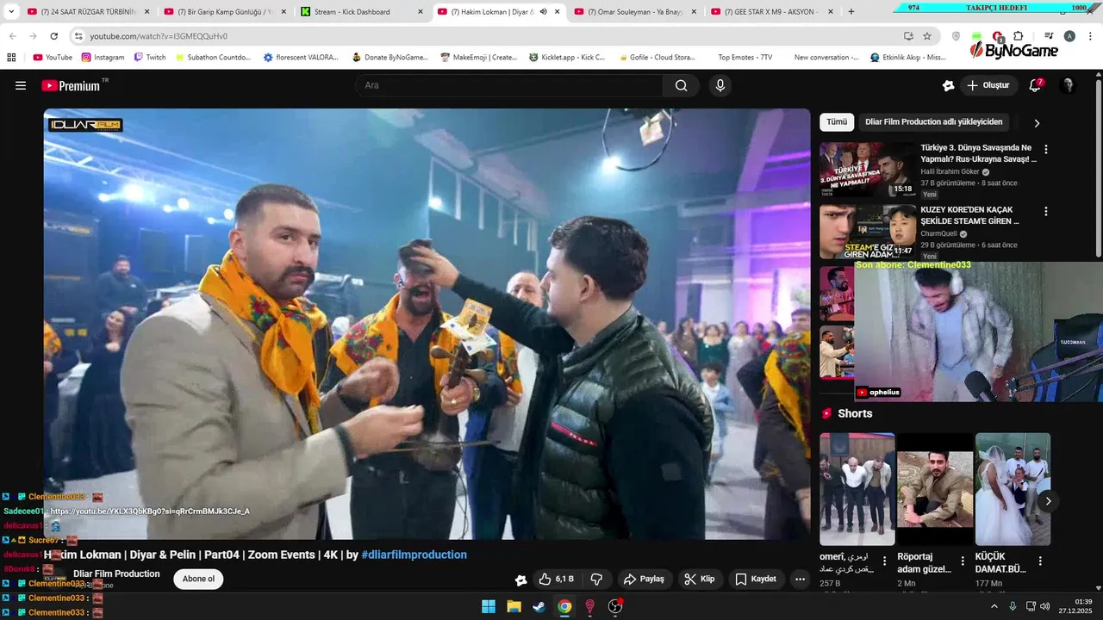Open KÜÇÜK DAMAT short thumbnail

point(1013,489)
